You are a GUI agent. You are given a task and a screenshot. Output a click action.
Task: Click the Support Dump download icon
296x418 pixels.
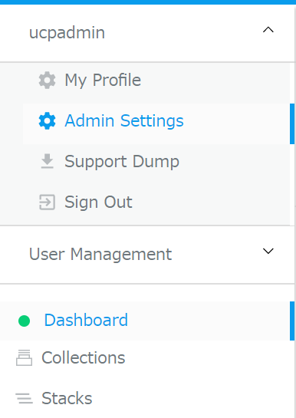pyautogui.click(x=47, y=161)
